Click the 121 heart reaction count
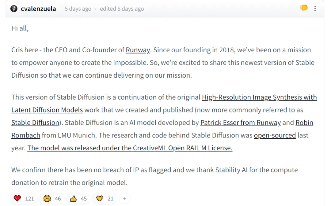Screen dimensions: 331x206 29,199
